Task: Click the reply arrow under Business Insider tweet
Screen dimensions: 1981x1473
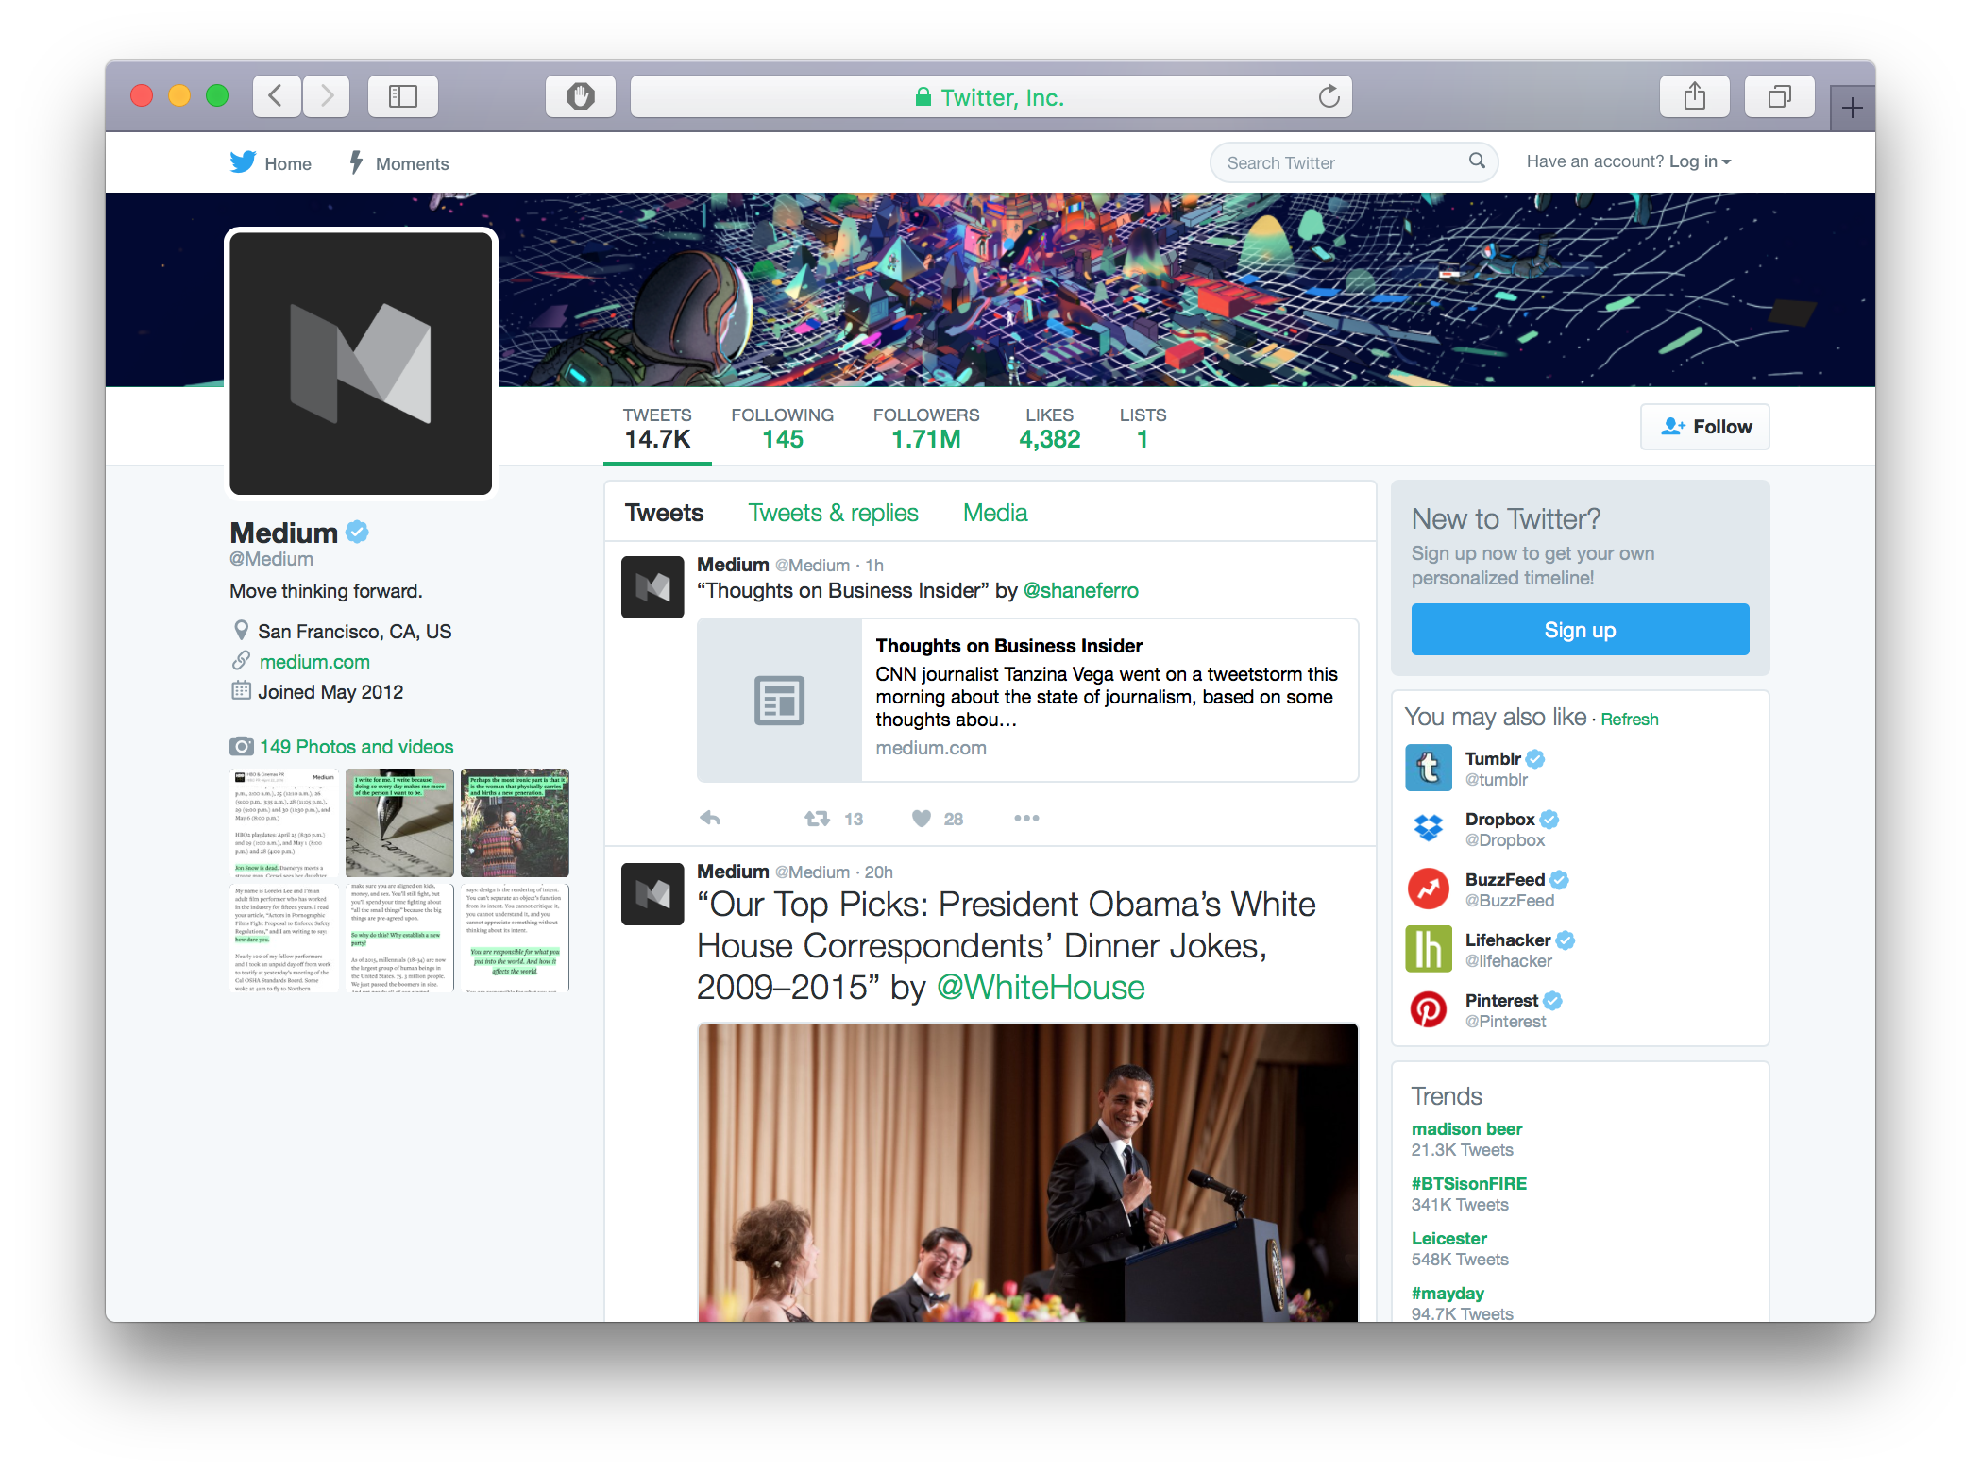Action: pos(710,819)
